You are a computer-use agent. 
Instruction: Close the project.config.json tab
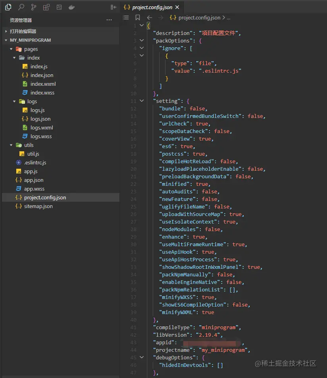pos(177,7)
